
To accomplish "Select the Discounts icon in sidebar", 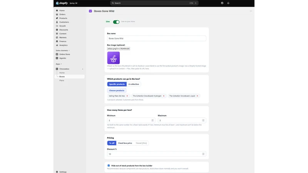I will tap(57, 30).
